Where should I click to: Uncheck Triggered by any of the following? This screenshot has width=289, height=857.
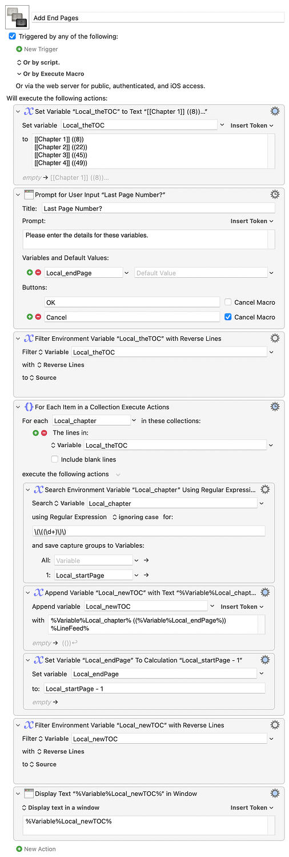click(13, 36)
